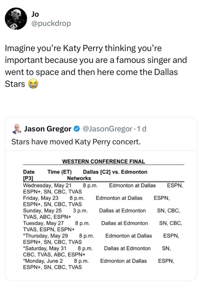Click the Monday, June 2 game row
Viewport: 202px width, 287px height.
99,264
